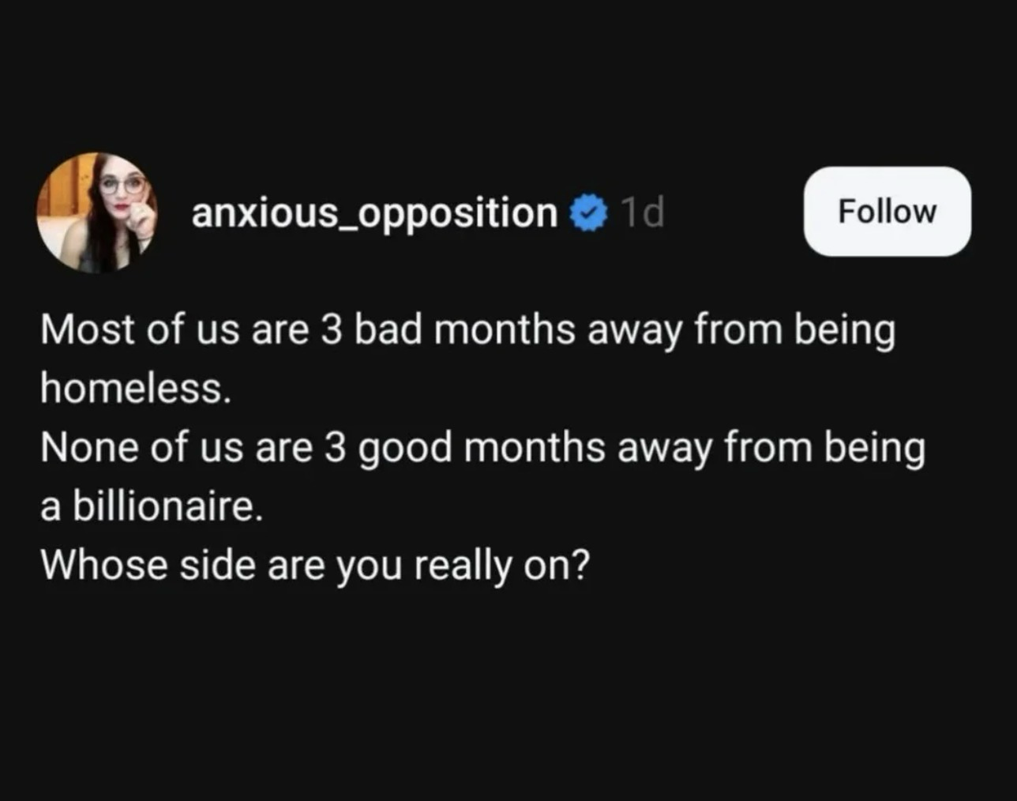
Task: Click the text "a billionaire."
Action: [151, 506]
